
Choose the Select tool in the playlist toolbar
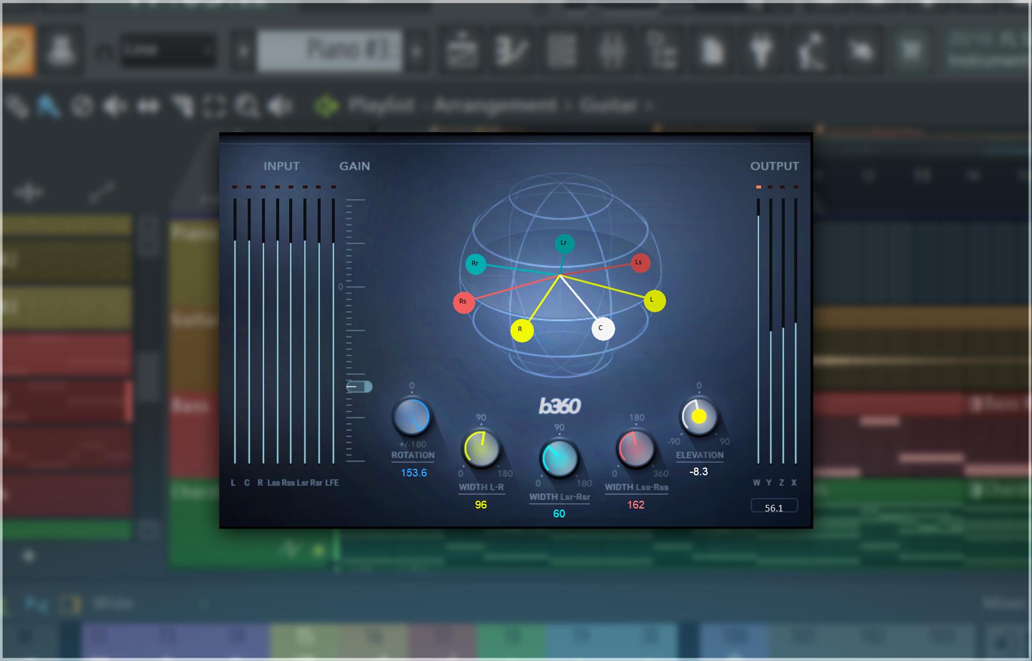coord(213,106)
